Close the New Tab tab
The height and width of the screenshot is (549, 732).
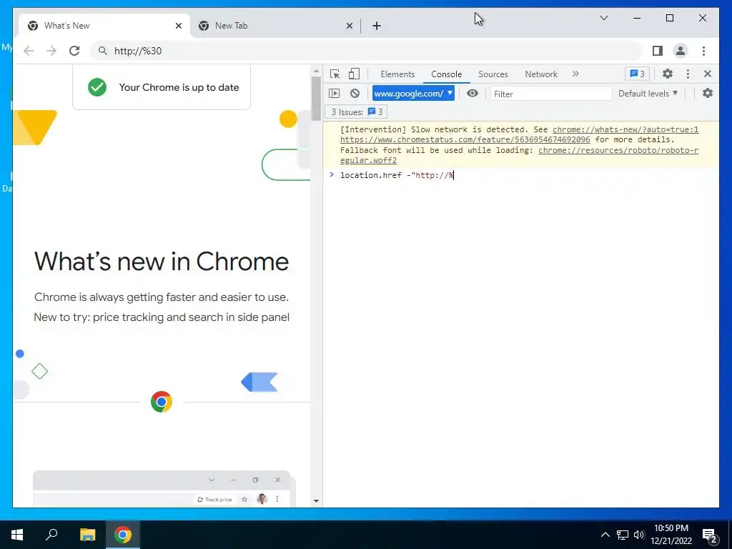coord(349,26)
